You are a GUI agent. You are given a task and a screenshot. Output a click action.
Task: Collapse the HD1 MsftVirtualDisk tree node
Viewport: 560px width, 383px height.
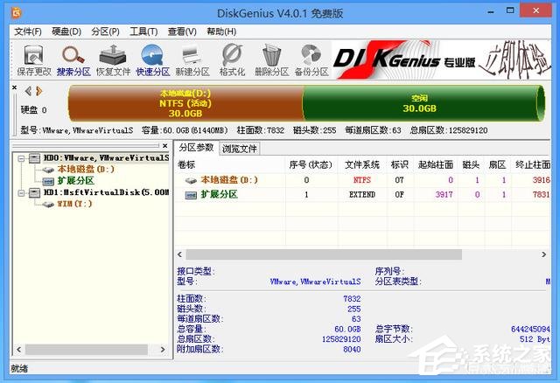pyautogui.click(x=23, y=192)
